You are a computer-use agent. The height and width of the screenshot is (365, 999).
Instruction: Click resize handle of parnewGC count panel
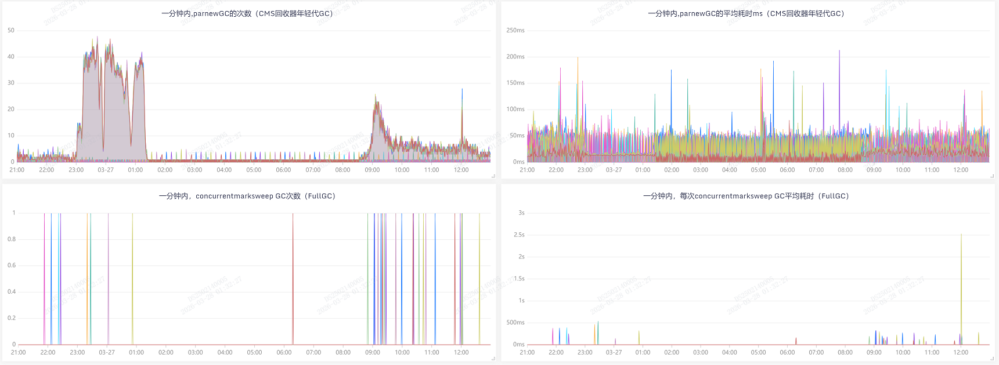pos(493,176)
